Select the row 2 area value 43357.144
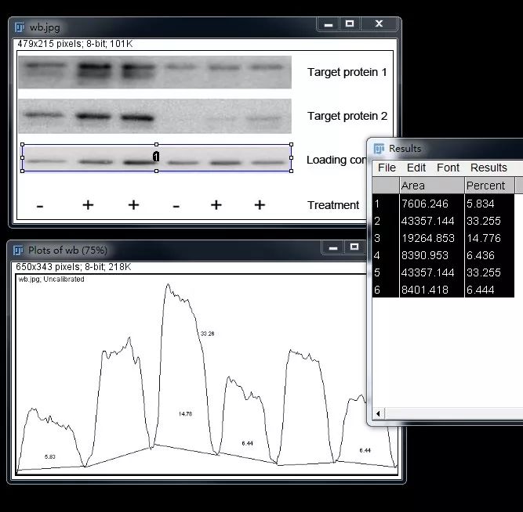Image resolution: width=523 pixels, height=512 pixels. 427,221
